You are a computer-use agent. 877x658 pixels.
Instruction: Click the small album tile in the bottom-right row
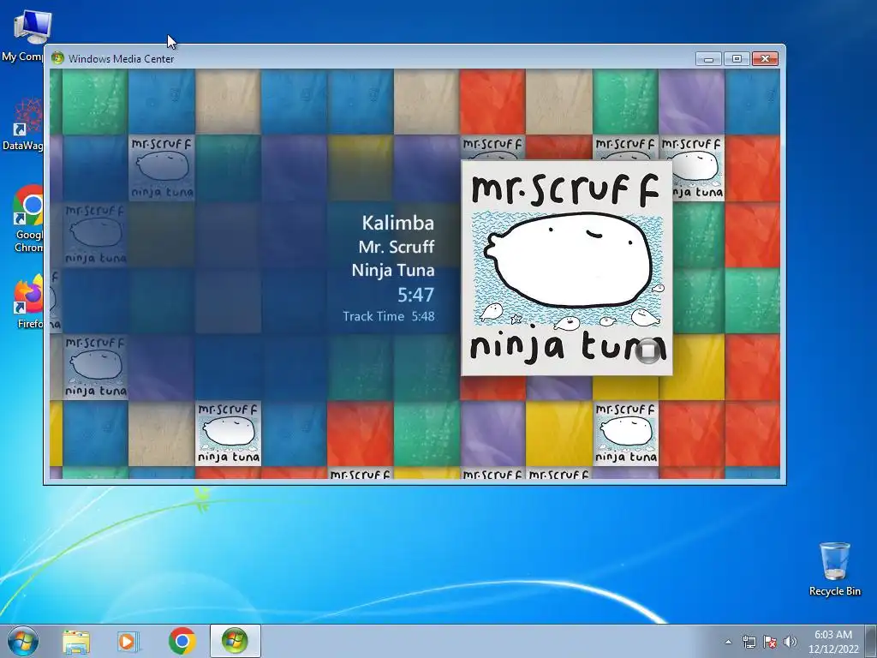click(x=625, y=434)
